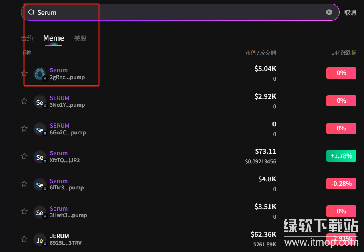Star the JERUM 6925t token
The image size is (364, 252).
(24, 239)
